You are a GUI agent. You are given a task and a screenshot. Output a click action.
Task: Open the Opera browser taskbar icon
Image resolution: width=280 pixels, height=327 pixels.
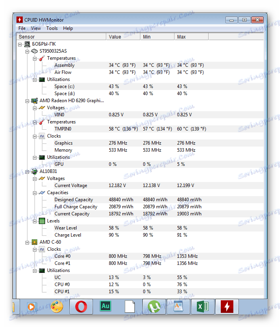(x=81, y=307)
